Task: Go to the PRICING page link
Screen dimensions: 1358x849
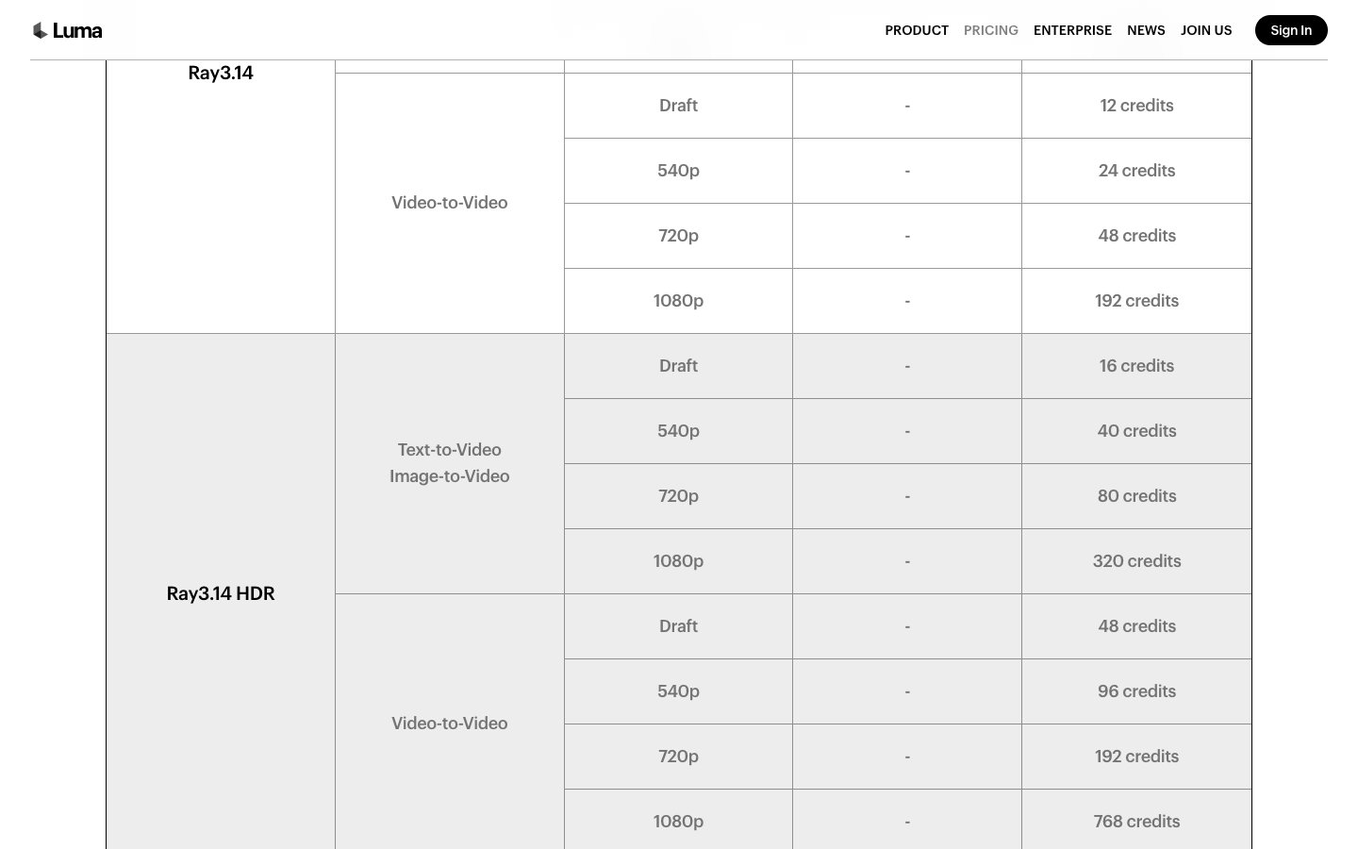Action: (x=990, y=30)
